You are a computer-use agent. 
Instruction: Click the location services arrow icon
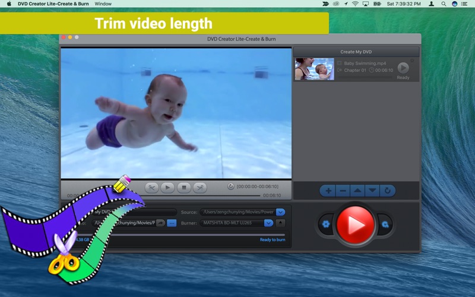point(346,4)
